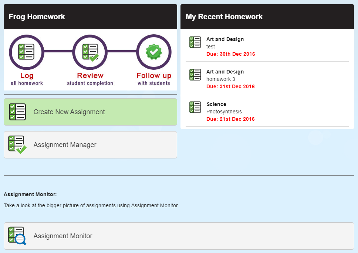The image size is (358, 253).
Task: Launch the Assignment Monitor button
Action: tap(179, 236)
